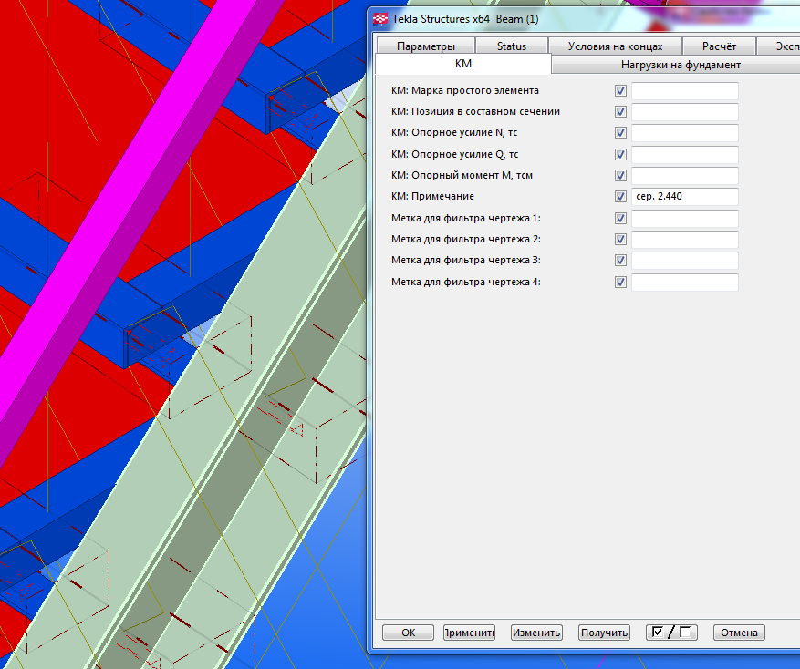Click the Изменить button
The width and height of the screenshot is (800, 669).
(536, 633)
